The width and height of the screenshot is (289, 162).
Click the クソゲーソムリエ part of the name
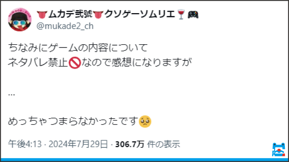click(x=140, y=14)
